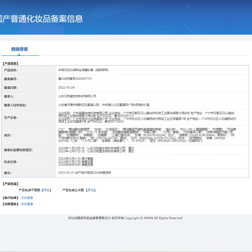The image size is (252, 252).
Task: Click the 2022年11月29日 inspection entry
Action: coord(96,148)
